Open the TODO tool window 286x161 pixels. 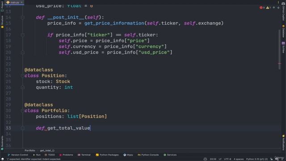tap(50, 155)
